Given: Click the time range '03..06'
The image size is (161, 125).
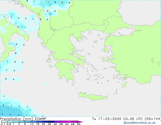Looking at the screenshot, I should [129, 119].
